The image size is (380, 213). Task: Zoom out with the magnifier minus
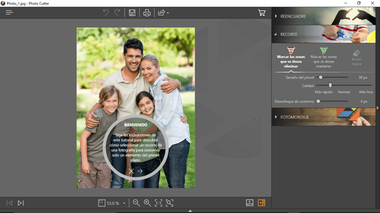click(136, 203)
